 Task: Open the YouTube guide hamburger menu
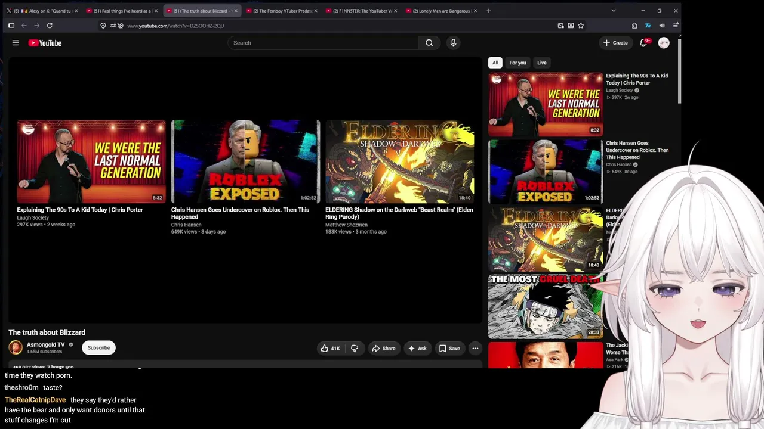[x=16, y=43]
